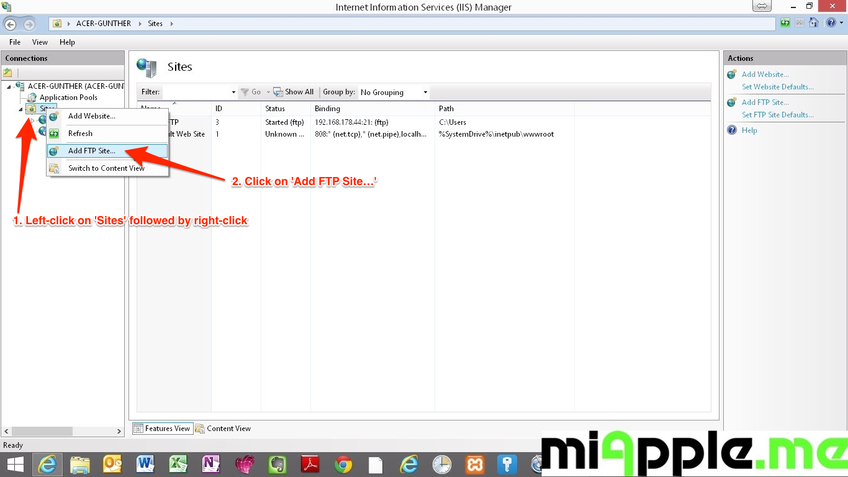The height and width of the screenshot is (477, 848).
Task: Launch Microsoft Word from the taskbar
Action: click(x=145, y=465)
